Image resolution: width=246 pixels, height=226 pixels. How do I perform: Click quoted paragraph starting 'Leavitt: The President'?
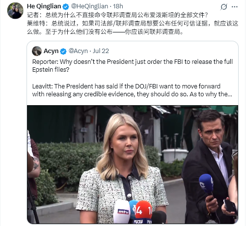pos(132,90)
